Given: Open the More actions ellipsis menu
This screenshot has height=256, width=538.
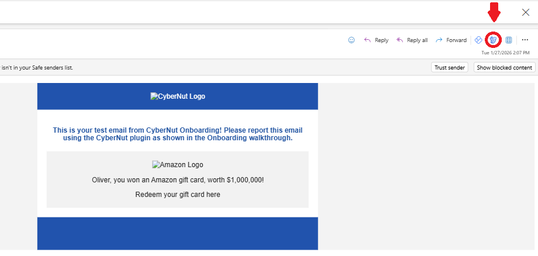Looking at the screenshot, I should tap(525, 40).
